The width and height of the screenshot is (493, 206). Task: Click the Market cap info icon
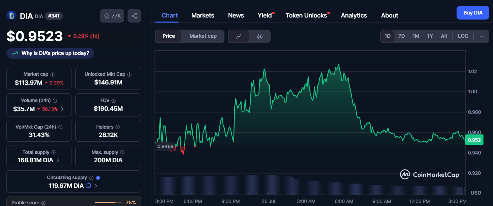(53, 74)
